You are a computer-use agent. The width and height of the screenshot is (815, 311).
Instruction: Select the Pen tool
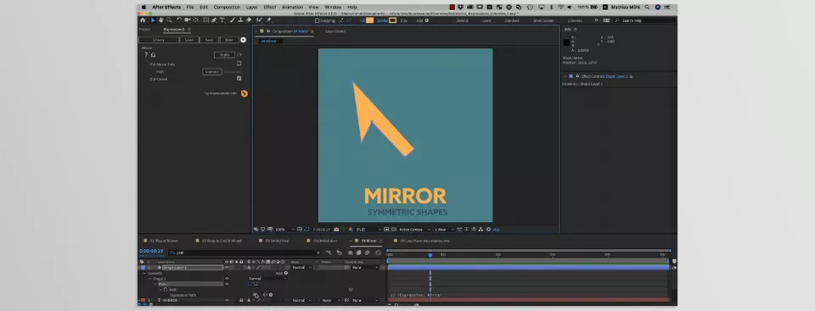[x=214, y=20]
